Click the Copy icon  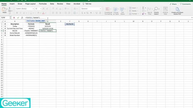pos(9,11)
